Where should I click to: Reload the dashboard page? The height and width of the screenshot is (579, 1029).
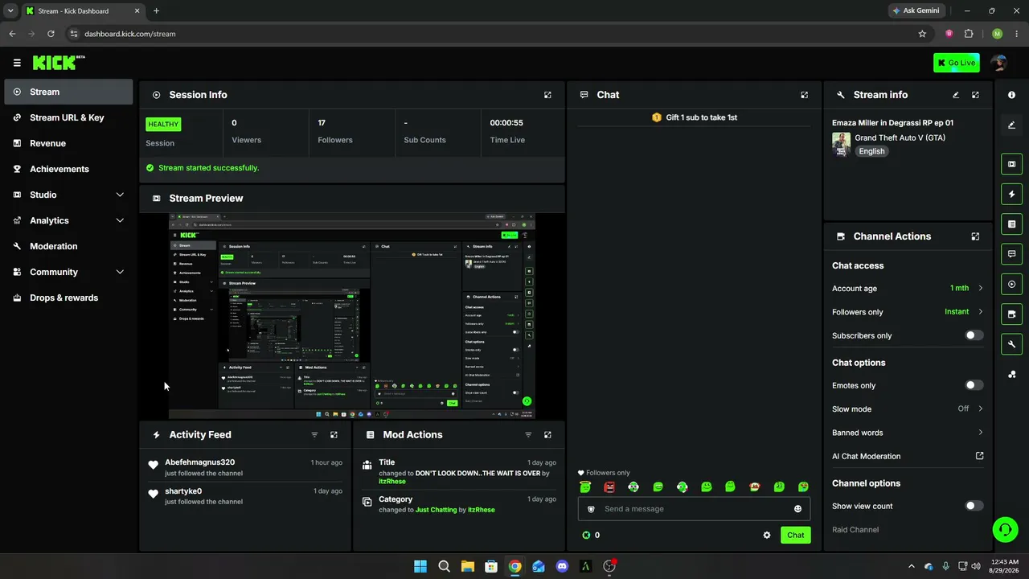pyautogui.click(x=51, y=34)
